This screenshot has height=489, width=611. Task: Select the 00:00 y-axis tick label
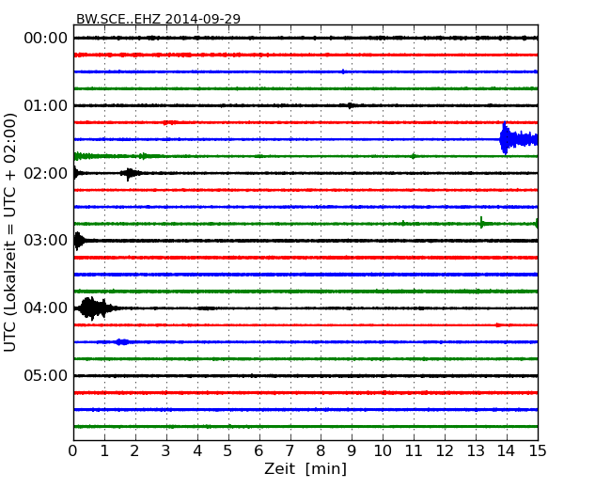click(x=45, y=38)
